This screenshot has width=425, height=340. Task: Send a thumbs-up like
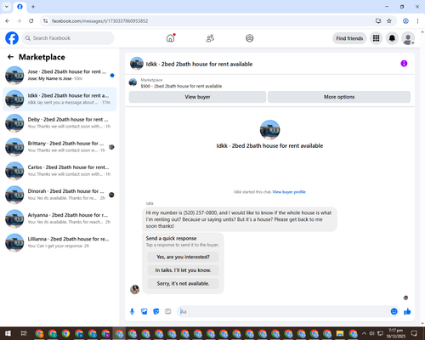coord(407,312)
